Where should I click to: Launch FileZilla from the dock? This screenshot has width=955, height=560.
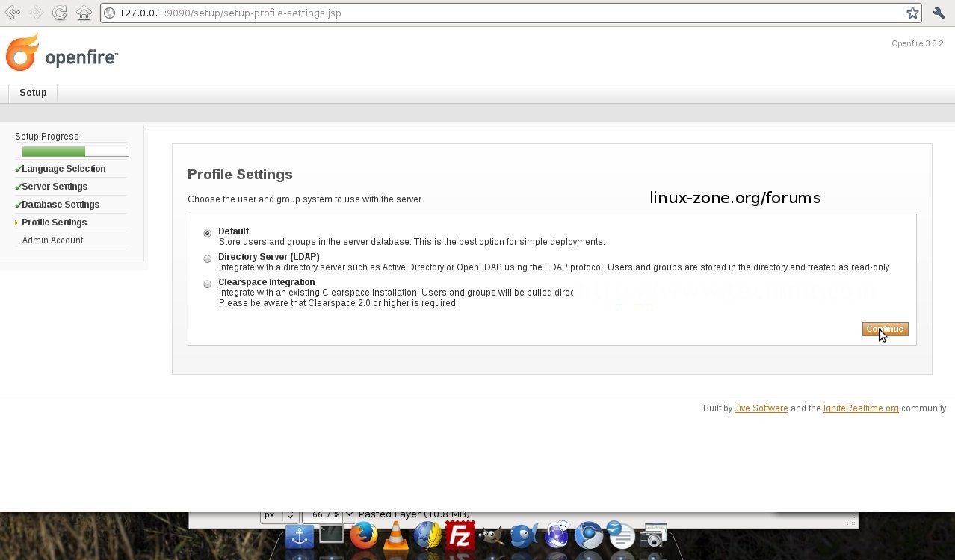(x=460, y=535)
